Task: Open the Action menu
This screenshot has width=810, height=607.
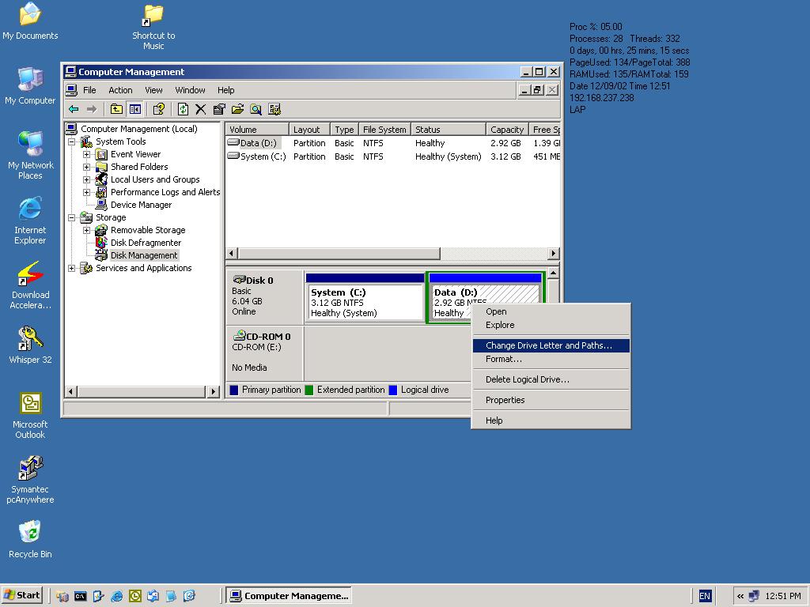Action: tap(120, 90)
